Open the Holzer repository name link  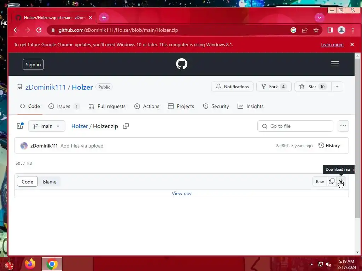[x=82, y=87]
